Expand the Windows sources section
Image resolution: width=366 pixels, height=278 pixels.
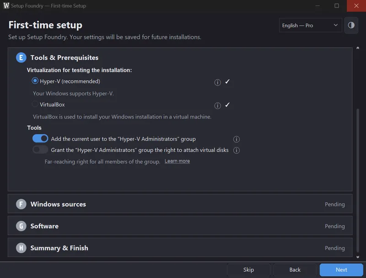click(x=180, y=204)
